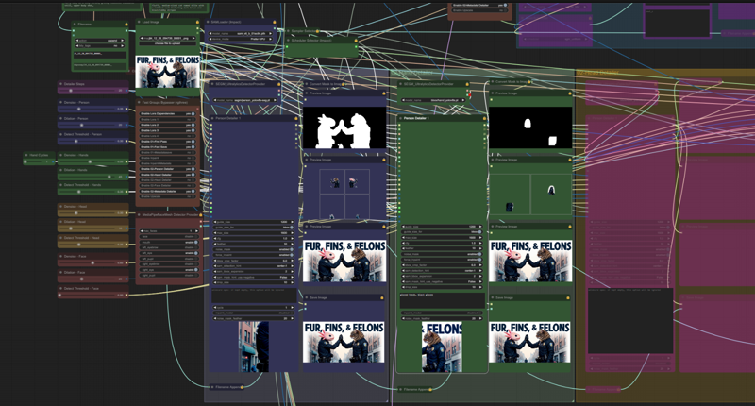
Task: Collapse the Hand Cycles node dot
Action: point(26,155)
